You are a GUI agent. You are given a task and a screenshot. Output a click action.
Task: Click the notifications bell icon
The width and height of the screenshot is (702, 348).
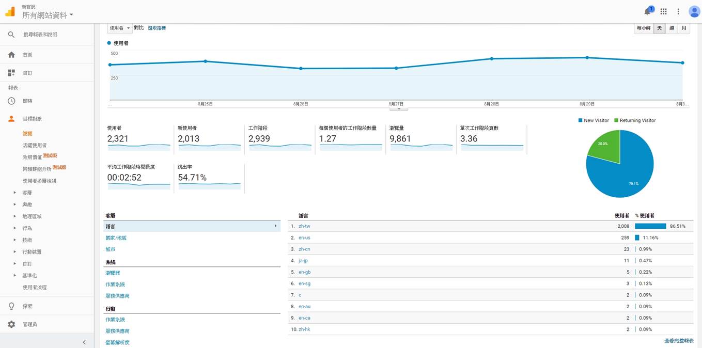point(647,11)
